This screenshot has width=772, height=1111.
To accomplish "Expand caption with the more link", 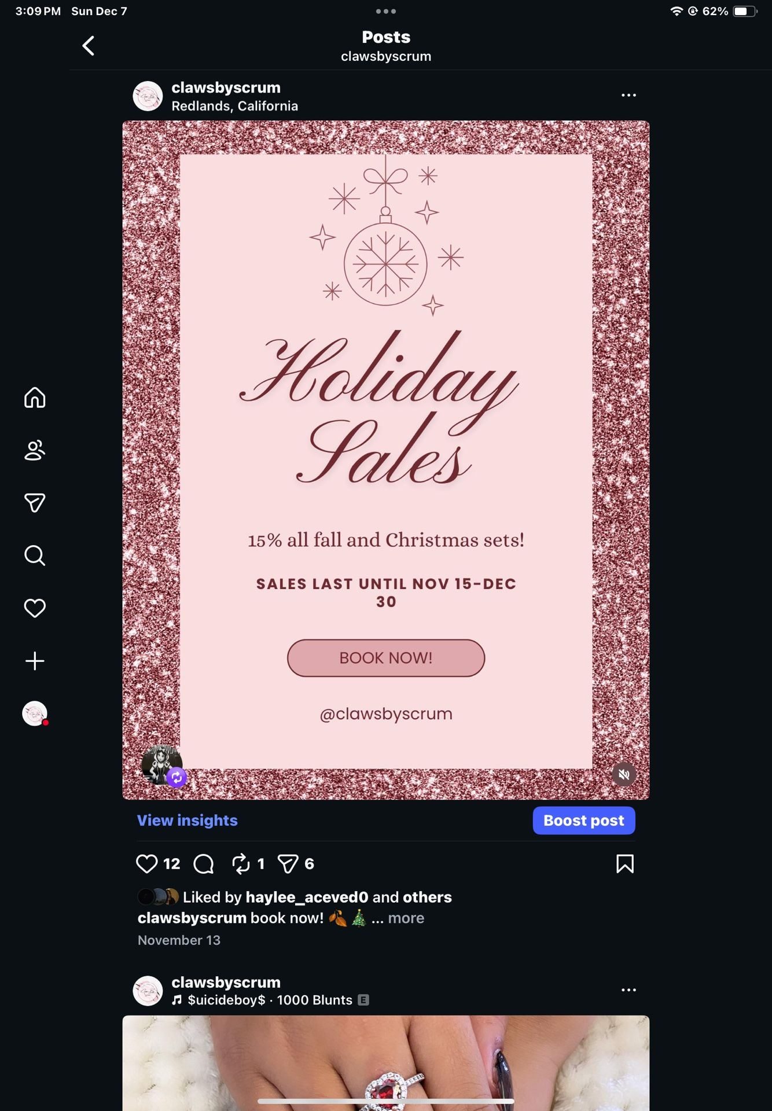I will pyautogui.click(x=406, y=918).
